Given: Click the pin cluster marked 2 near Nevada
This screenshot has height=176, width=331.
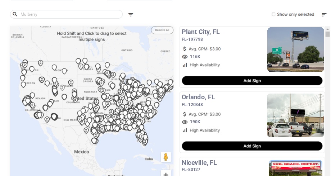Looking at the screenshot, I should pyautogui.click(x=32, y=105).
